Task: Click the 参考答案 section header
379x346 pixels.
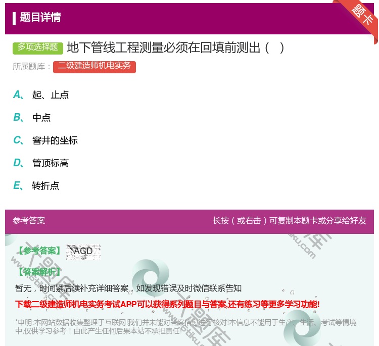Action: pos(29,221)
